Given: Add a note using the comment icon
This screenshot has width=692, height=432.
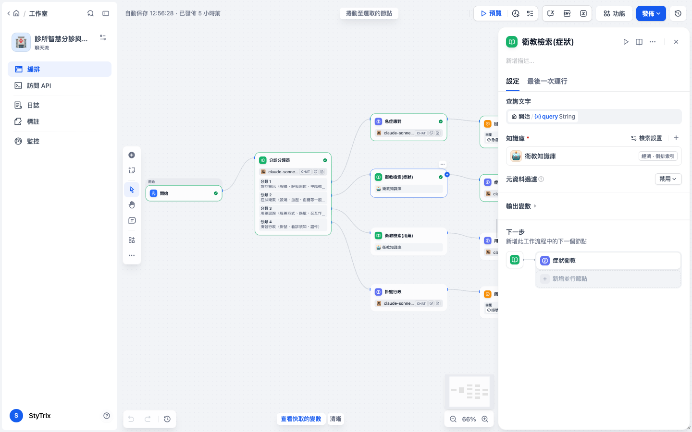Looking at the screenshot, I should tap(132, 220).
